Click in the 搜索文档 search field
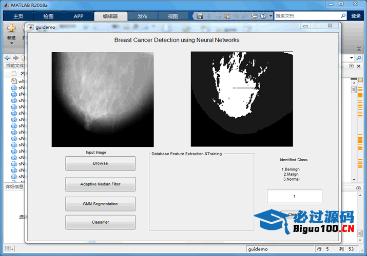 [307, 16]
